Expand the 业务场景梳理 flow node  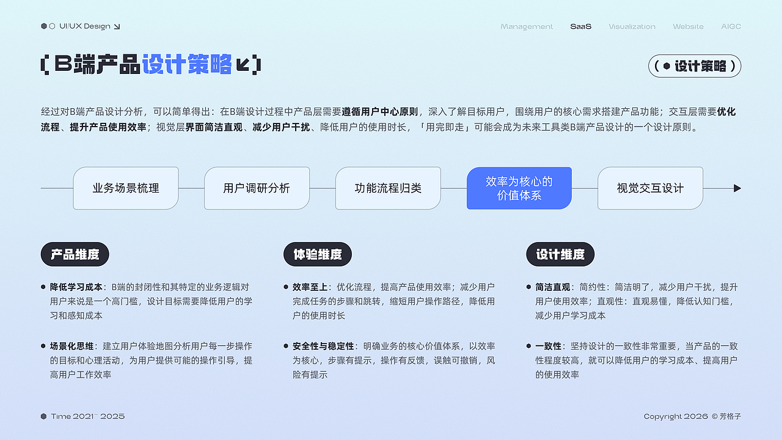click(x=126, y=188)
